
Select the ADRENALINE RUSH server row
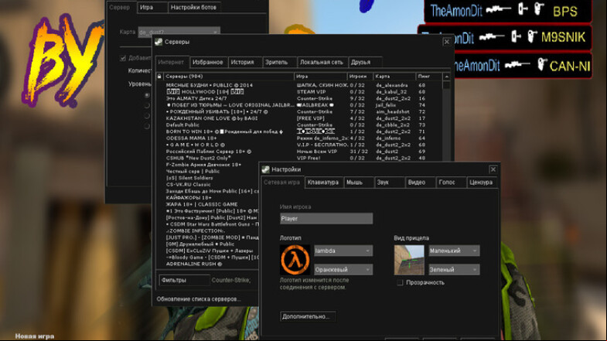[x=208, y=264]
